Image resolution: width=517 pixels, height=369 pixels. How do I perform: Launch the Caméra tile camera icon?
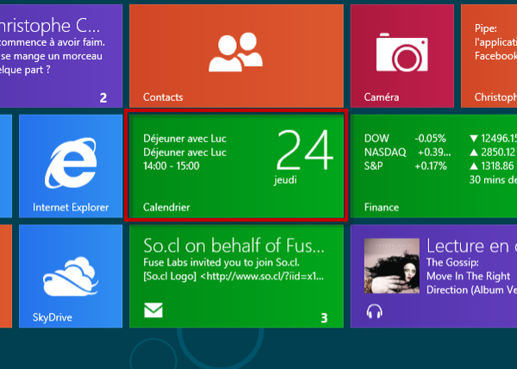click(402, 52)
